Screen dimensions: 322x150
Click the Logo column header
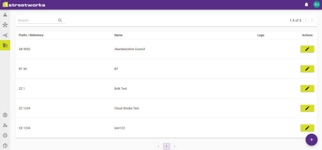pyautogui.click(x=261, y=35)
